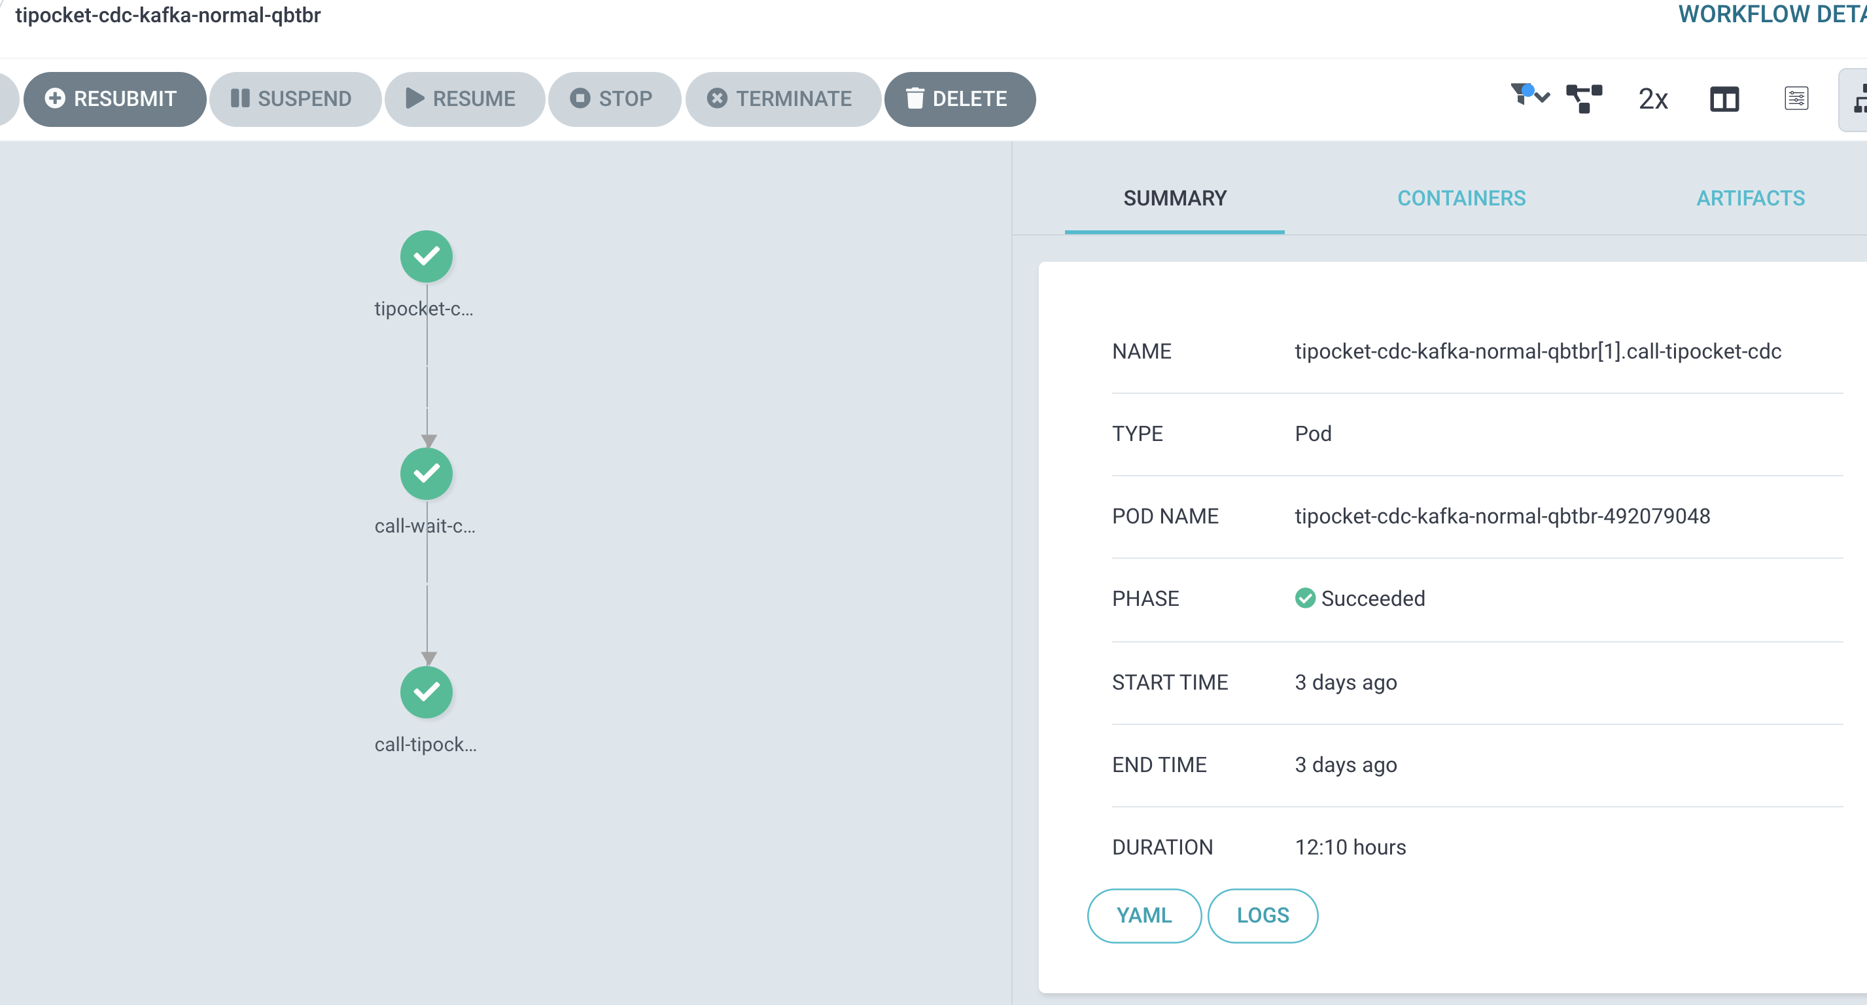This screenshot has height=1005, width=1867.
Task: Open the graph display options icon
Action: [x=1795, y=99]
